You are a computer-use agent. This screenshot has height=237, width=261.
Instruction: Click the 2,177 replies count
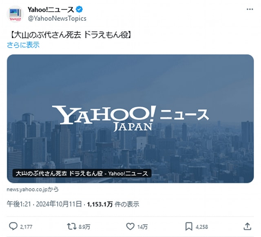pyautogui.click(x=26, y=227)
